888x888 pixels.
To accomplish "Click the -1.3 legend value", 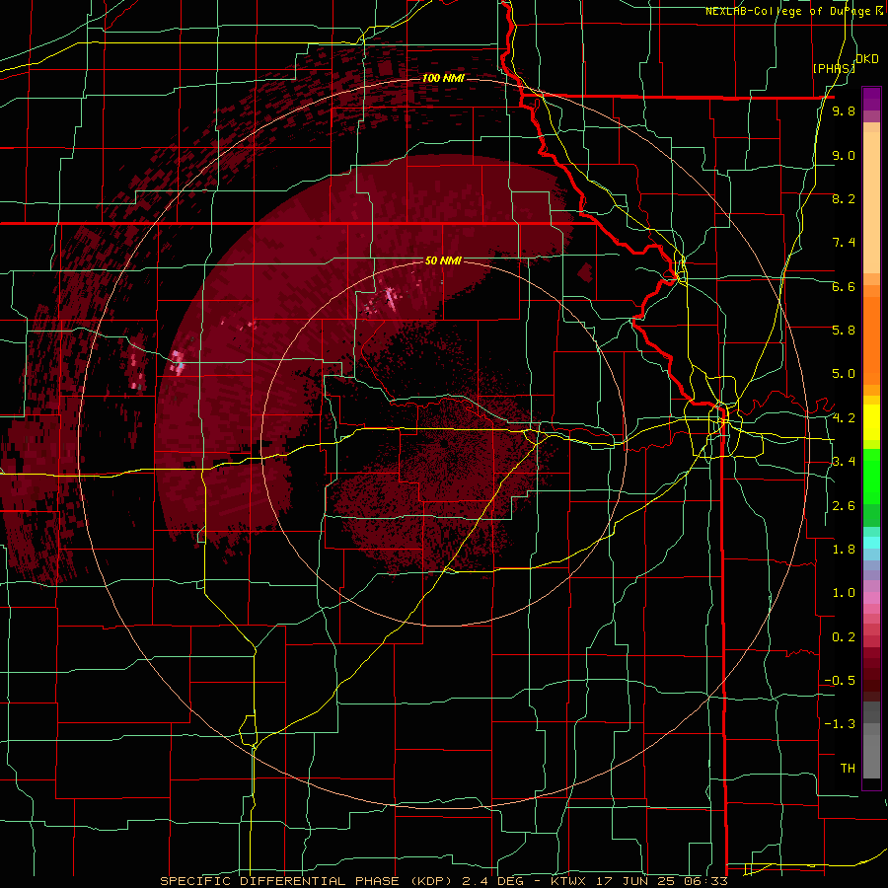I will coord(840,724).
